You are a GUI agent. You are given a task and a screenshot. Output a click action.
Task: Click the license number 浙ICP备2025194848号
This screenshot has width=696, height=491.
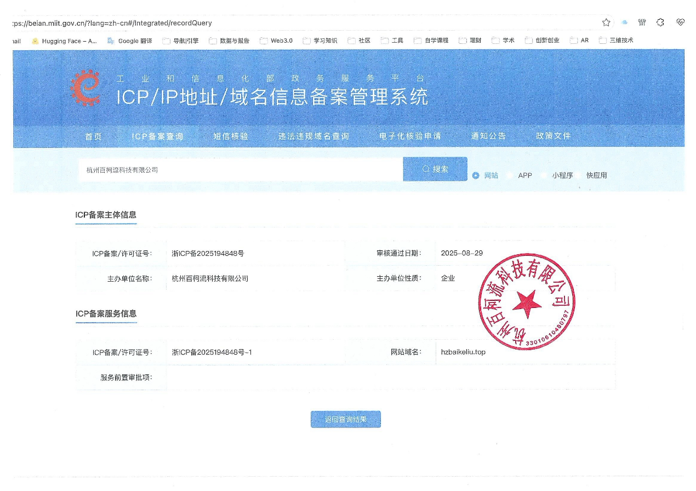pyautogui.click(x=208, y=253)
